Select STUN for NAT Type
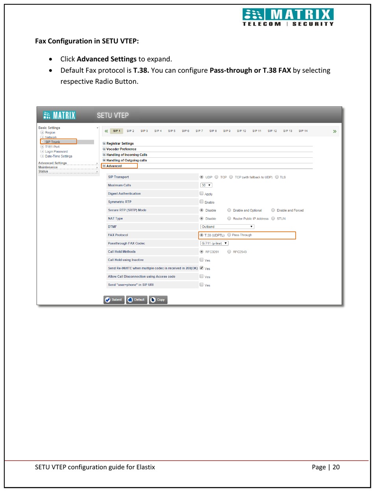Viewport: 374px width, 491px height. pyautogui.click(x=273, y=218)
